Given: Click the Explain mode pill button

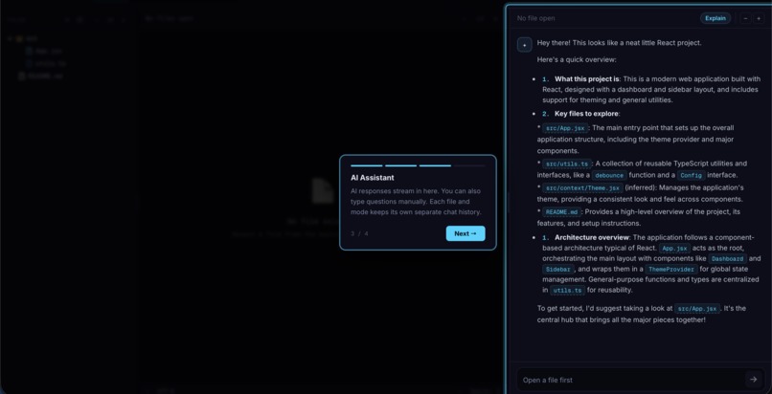Looking at the screenshot, I should click(715, 18).
